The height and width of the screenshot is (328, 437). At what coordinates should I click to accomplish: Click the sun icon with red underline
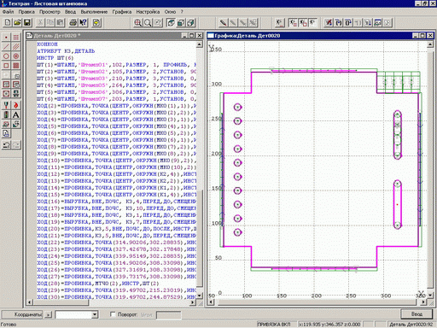(279, 22)
